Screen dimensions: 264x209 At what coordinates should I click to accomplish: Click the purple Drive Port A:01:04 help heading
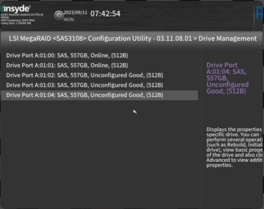tap(227, 78)
